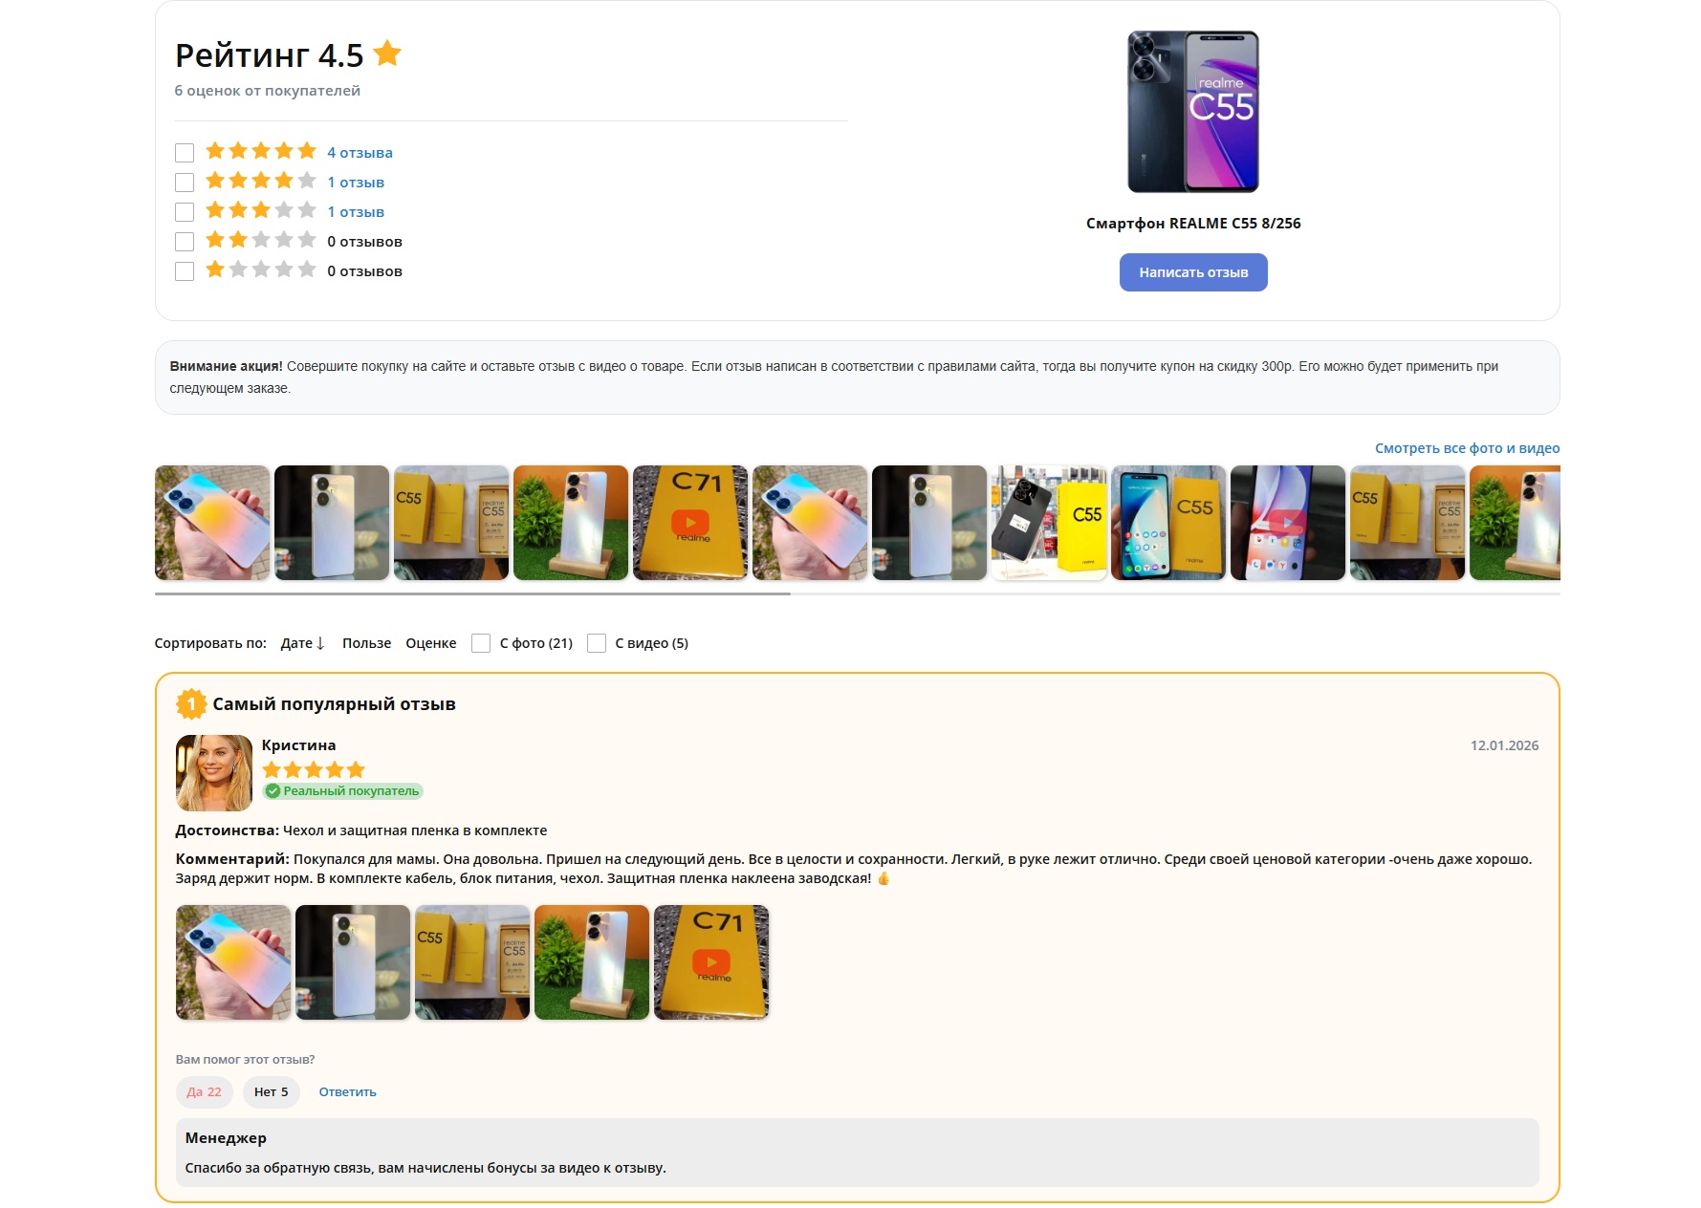Click the number one popular review badge
This screenshot has width=1701, height=1208.
point(191,704)
